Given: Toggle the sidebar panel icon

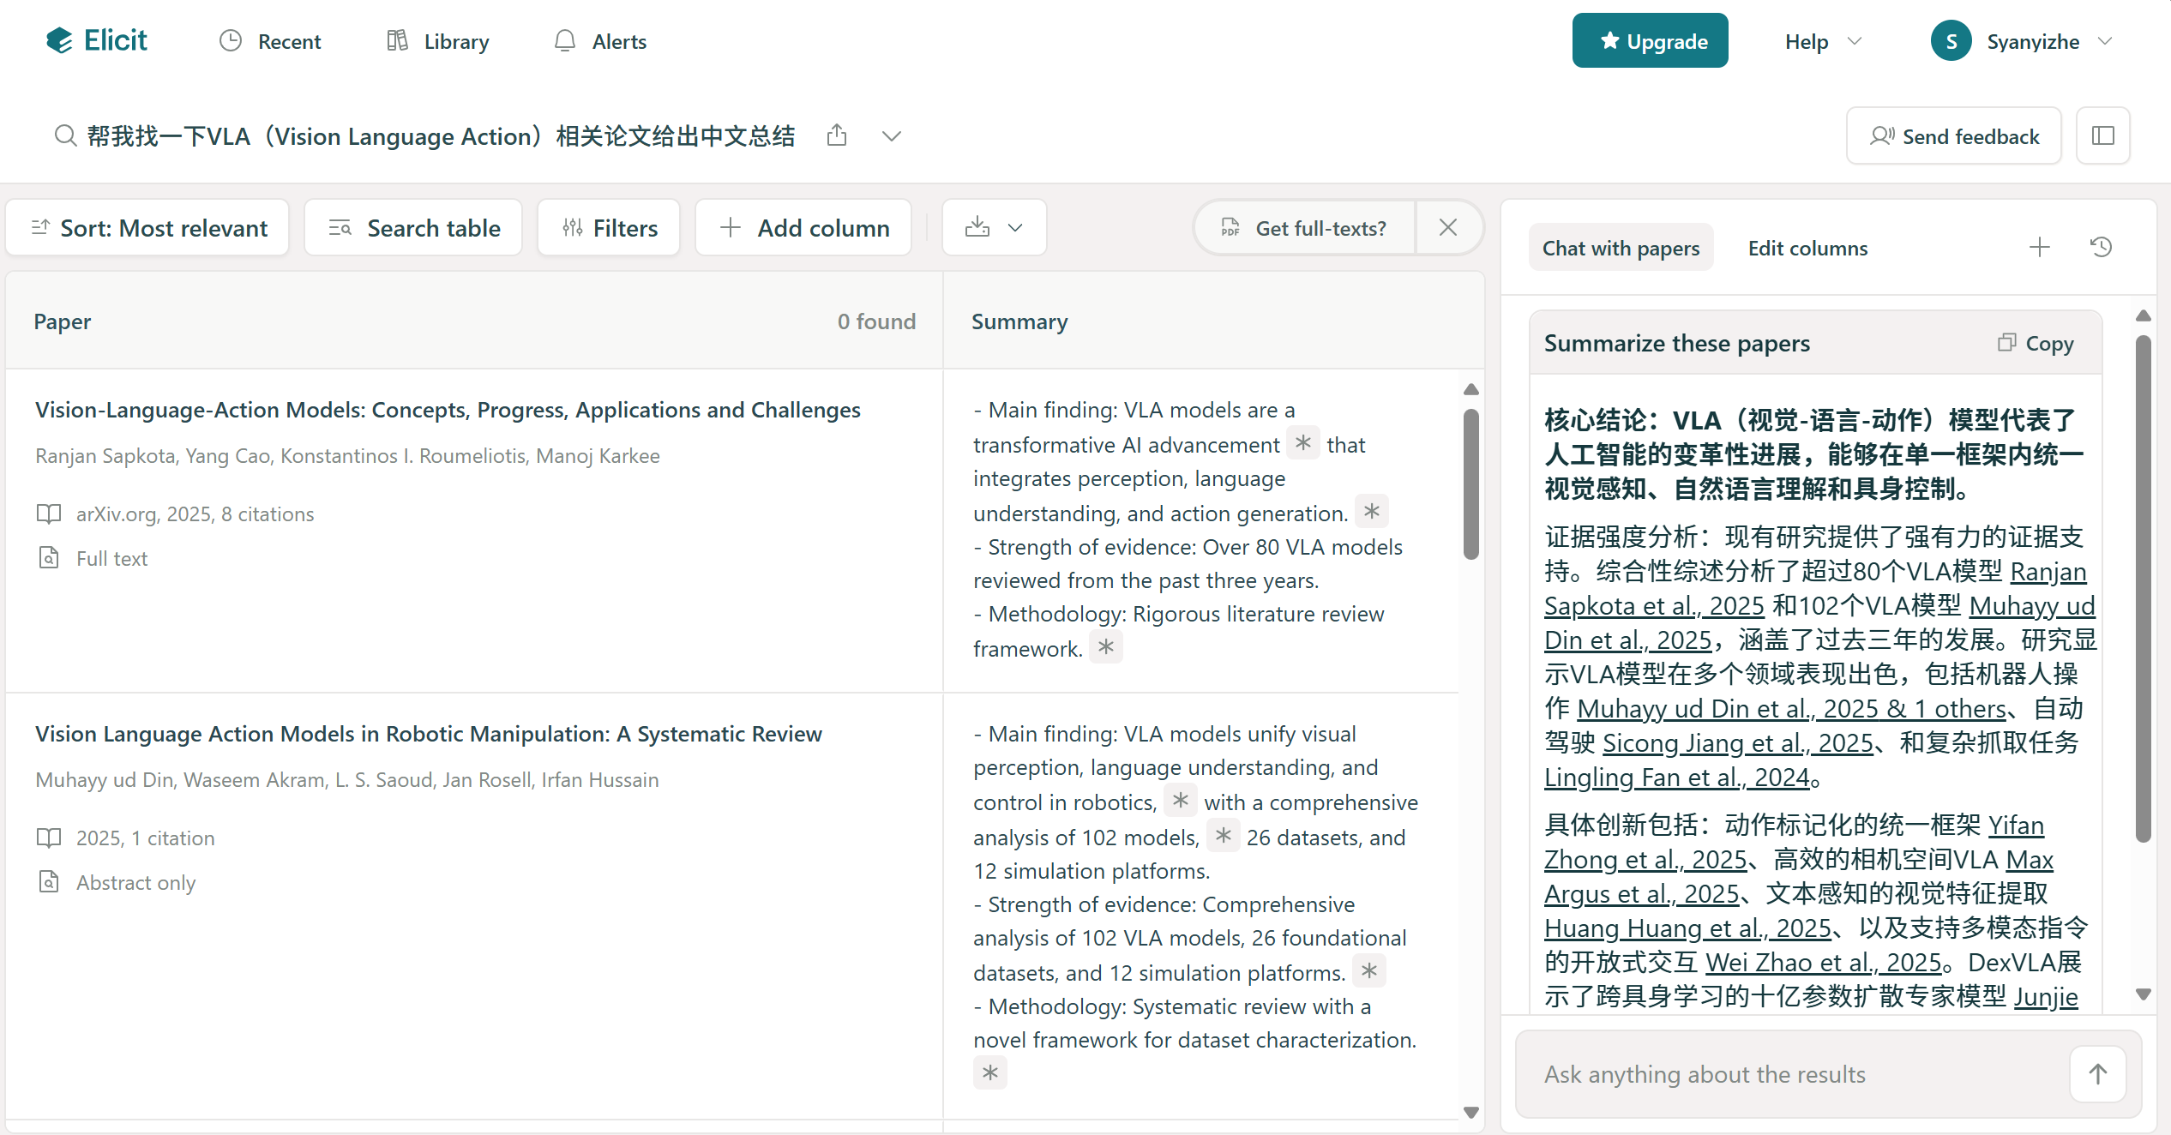Looking at the screenshot, I should coord(2102,135).
